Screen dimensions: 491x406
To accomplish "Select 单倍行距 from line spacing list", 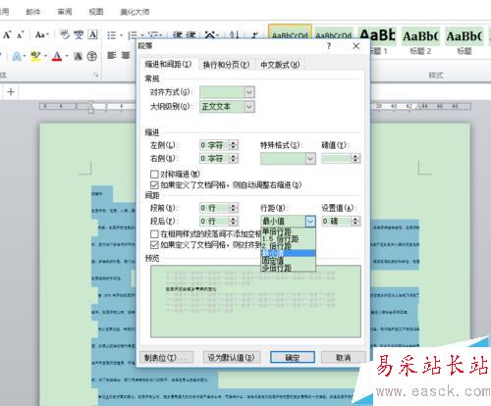I will coord(288,231).
